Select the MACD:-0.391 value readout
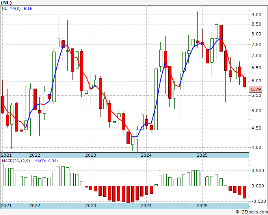The image size is (268, 215). [47, 161]
